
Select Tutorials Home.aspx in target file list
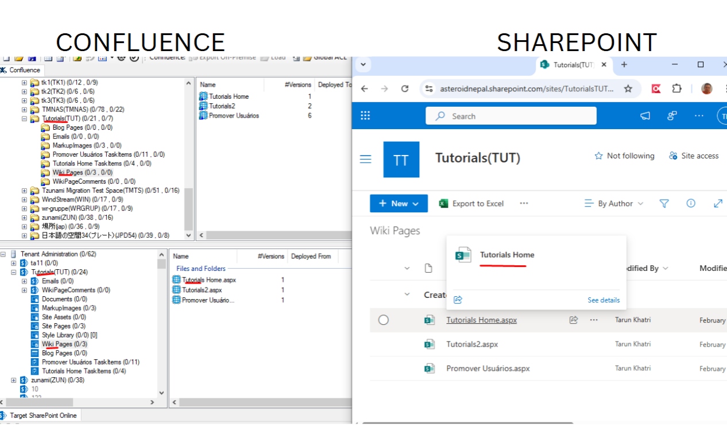click(x=209, y=280)
